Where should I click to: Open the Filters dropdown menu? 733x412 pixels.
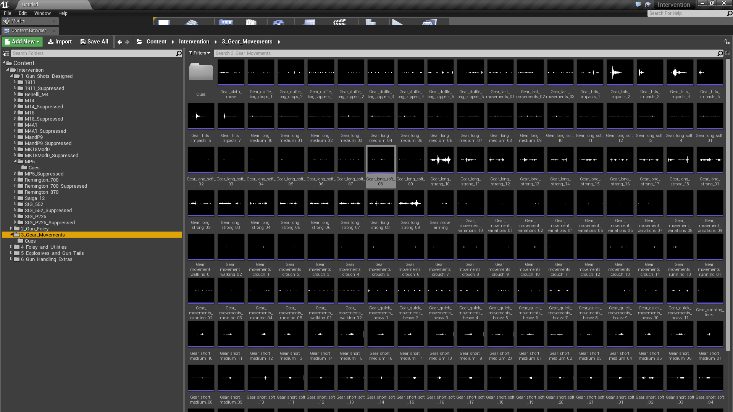tap(199, 53)
